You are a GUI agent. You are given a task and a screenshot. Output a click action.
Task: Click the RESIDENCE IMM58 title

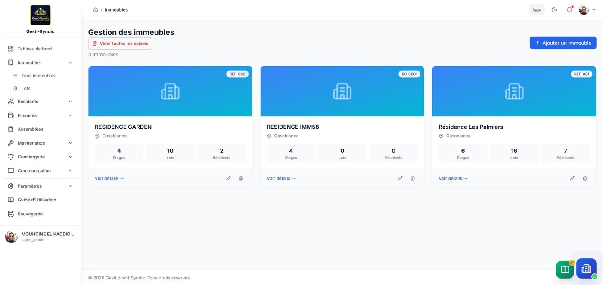293,127
